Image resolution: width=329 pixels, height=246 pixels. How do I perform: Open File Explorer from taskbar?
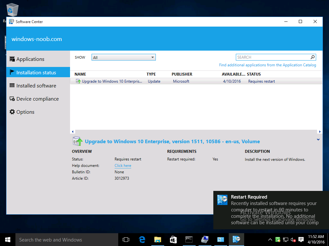pyautogui.click(x=157, y=240)
